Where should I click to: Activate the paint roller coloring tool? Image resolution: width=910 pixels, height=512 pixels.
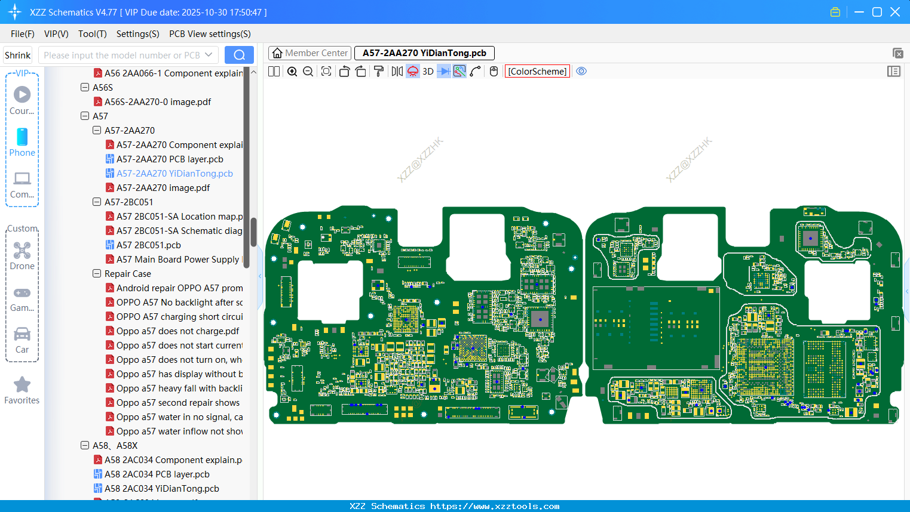click(378, 71)
